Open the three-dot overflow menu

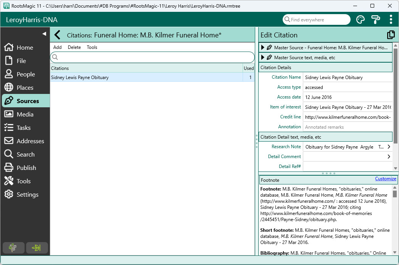391,19
